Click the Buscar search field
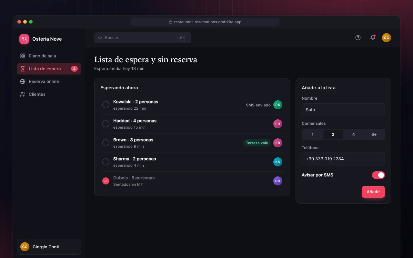This screenshot has width=413, height=258. pos(143,38)
